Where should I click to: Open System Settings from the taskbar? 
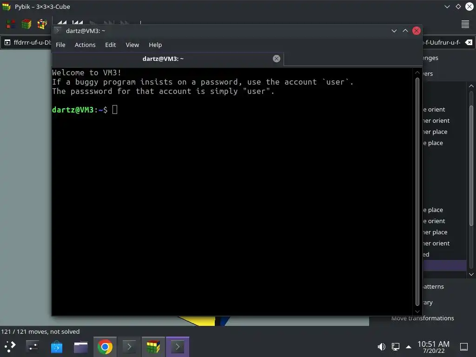pos(33,347)
